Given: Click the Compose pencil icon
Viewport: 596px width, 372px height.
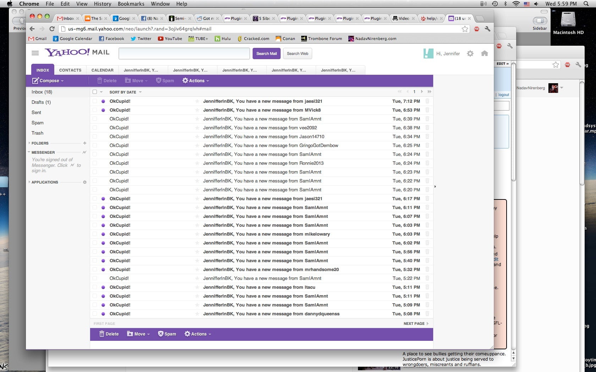Looking at the screenshot, I should (35, 81).
